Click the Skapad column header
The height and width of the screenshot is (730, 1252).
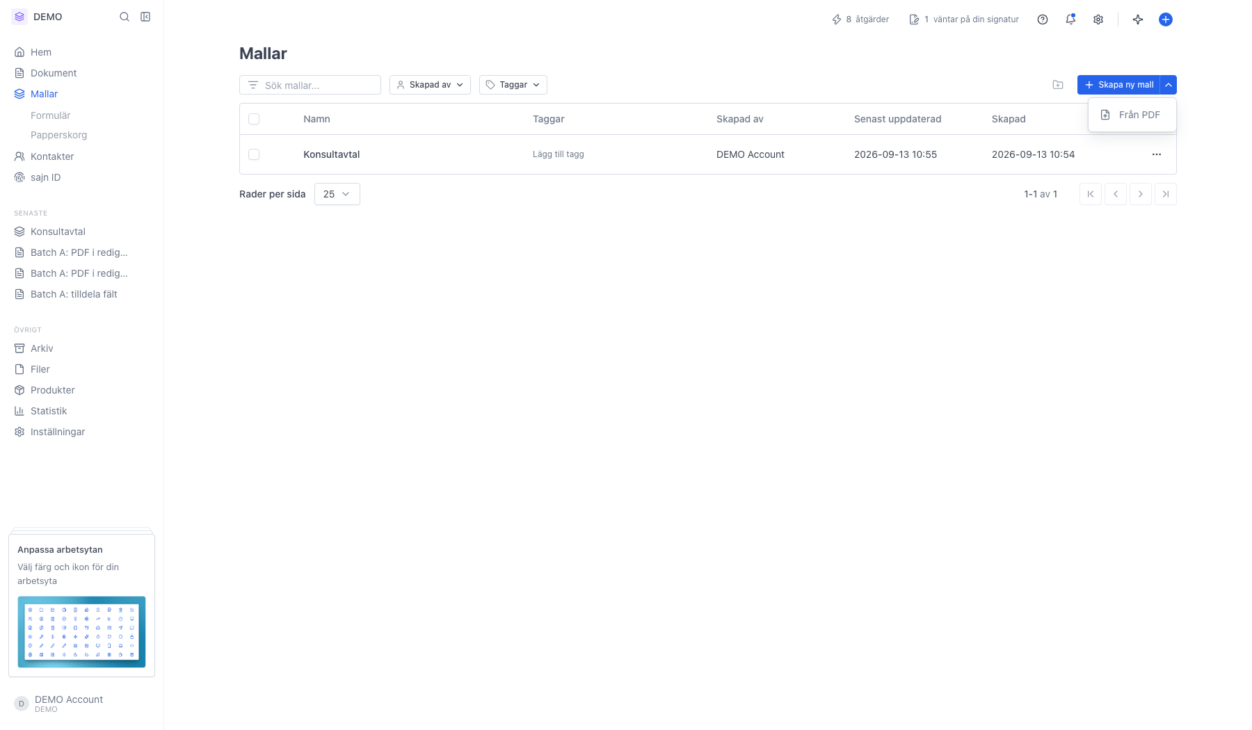(1009, 119)
